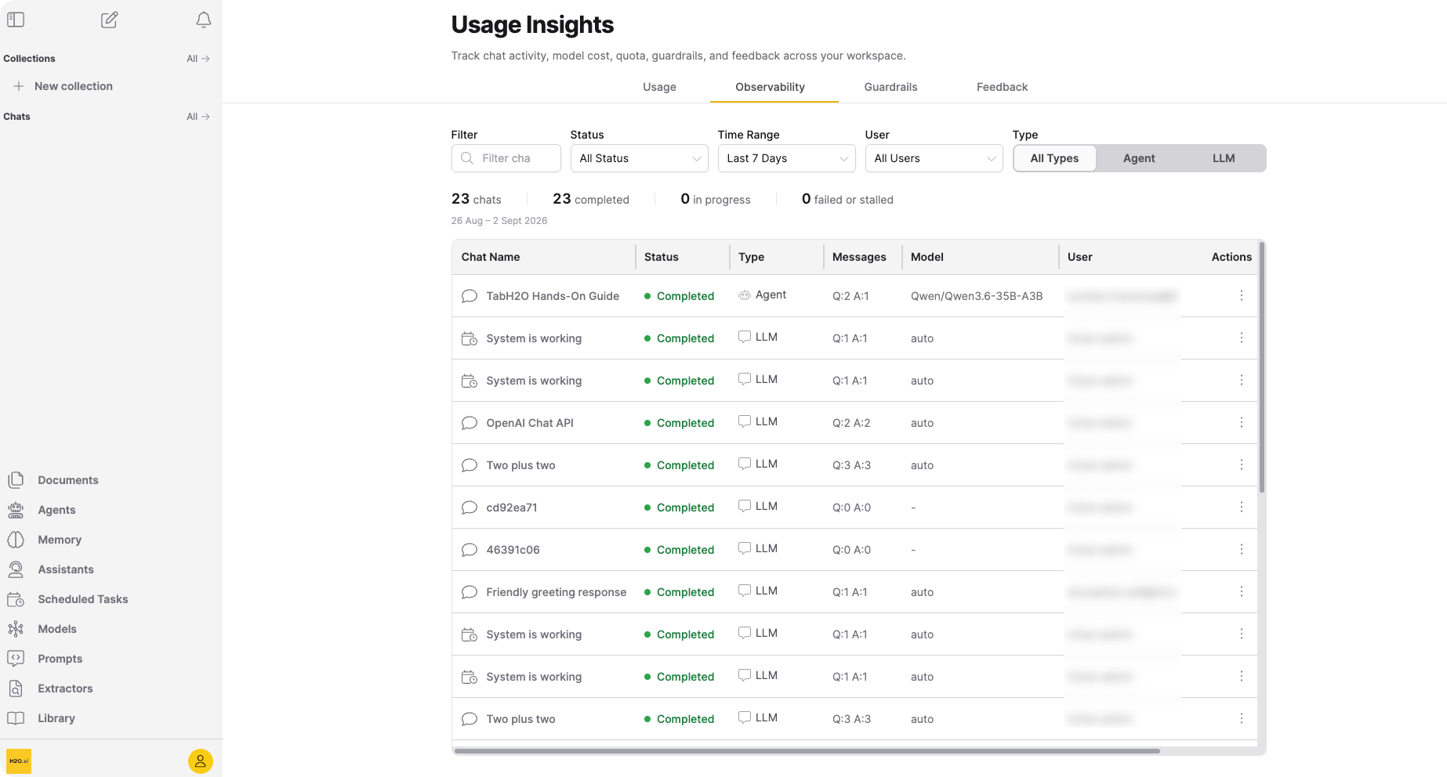Screen dimensions: 1447x777
Task: Open the Extractors section icon
Action: 16,688
